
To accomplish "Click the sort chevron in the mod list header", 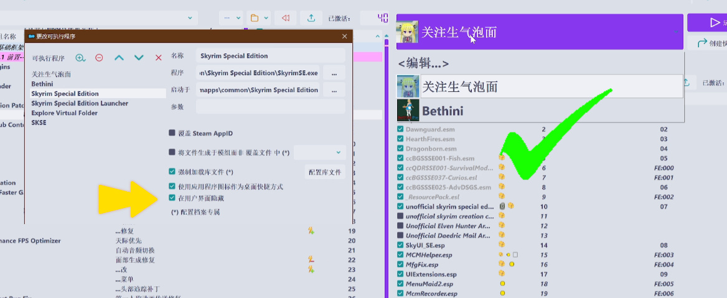I will [x=377, y=36].
